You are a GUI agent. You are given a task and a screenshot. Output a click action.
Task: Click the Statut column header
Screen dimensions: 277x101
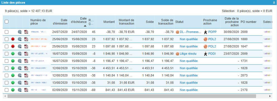179,22
